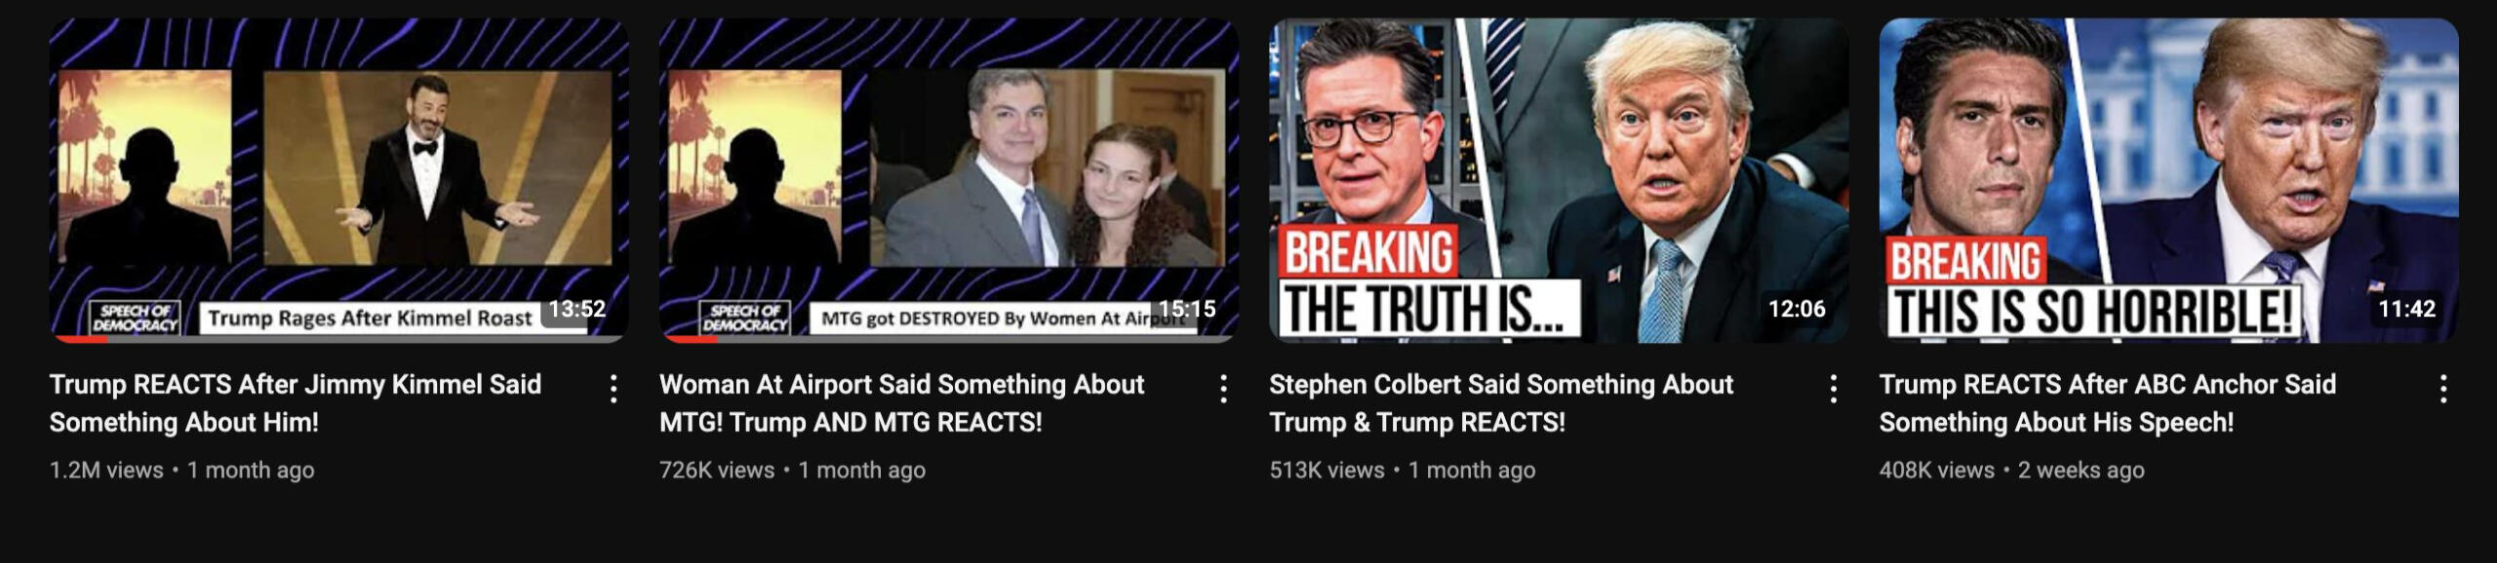Click the 15:15 duration badge

[x=1187, y=309]
